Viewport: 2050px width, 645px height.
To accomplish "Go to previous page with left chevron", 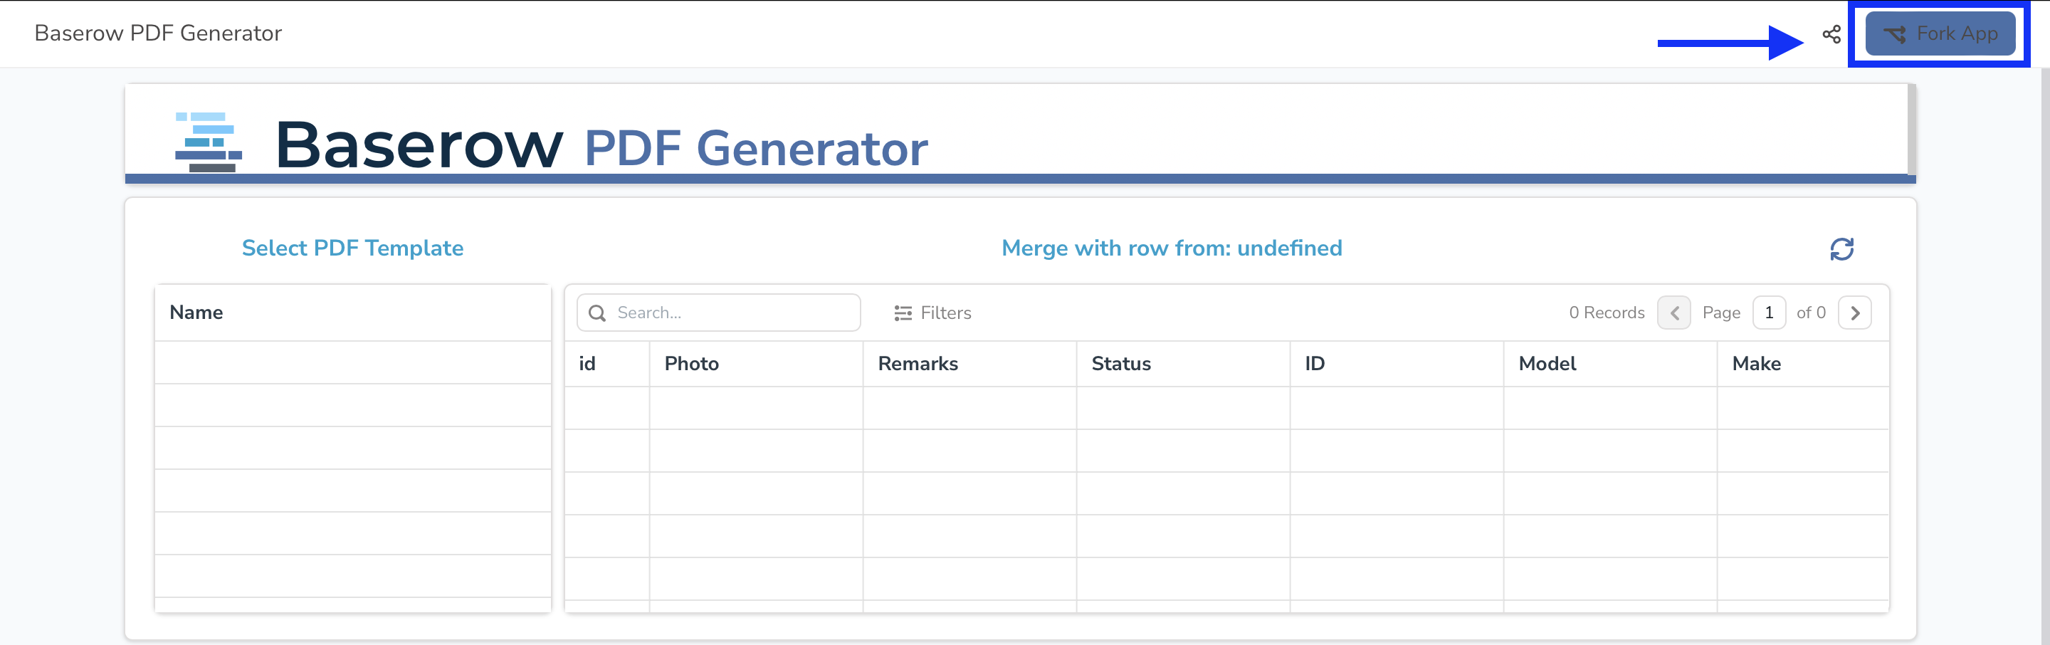I will [1673, 313].
